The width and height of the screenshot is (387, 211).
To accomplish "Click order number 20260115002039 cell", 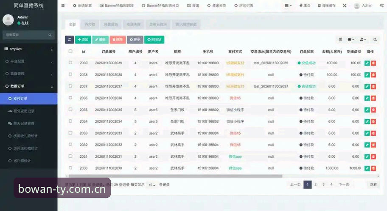I will click(109, 63).
